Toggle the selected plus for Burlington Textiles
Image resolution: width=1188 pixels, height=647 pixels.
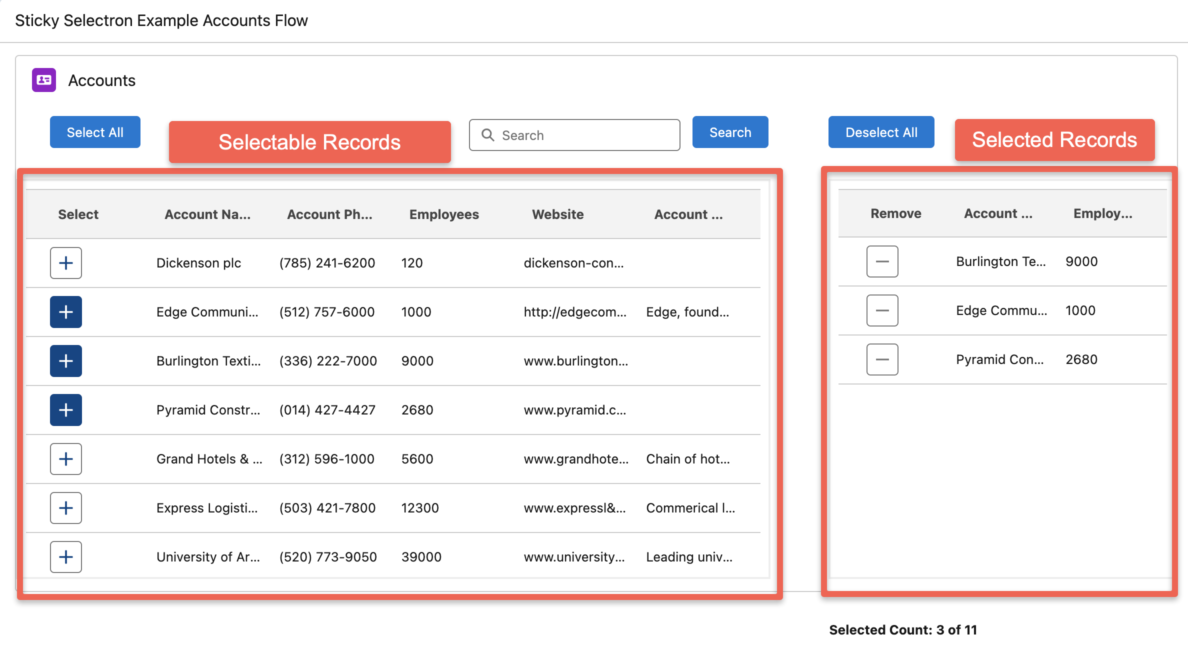click(x=66, y=361)
